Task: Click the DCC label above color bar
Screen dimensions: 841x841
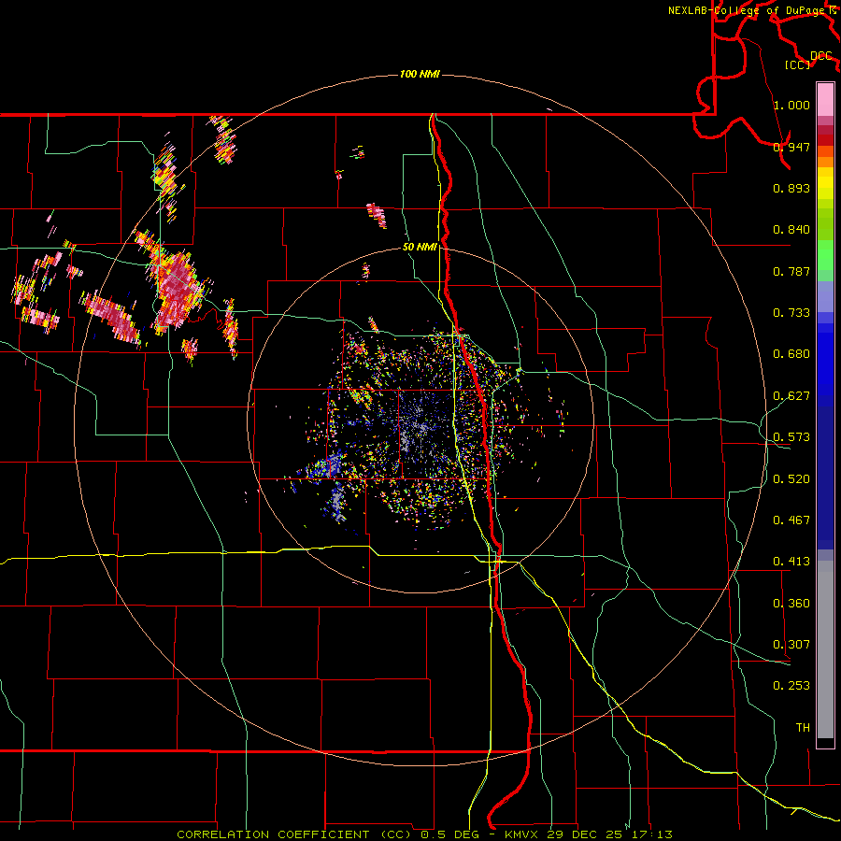Action: (x=820, y=56)
